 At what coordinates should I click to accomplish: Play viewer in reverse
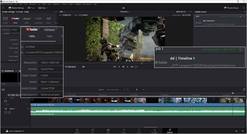pos(119,67)
